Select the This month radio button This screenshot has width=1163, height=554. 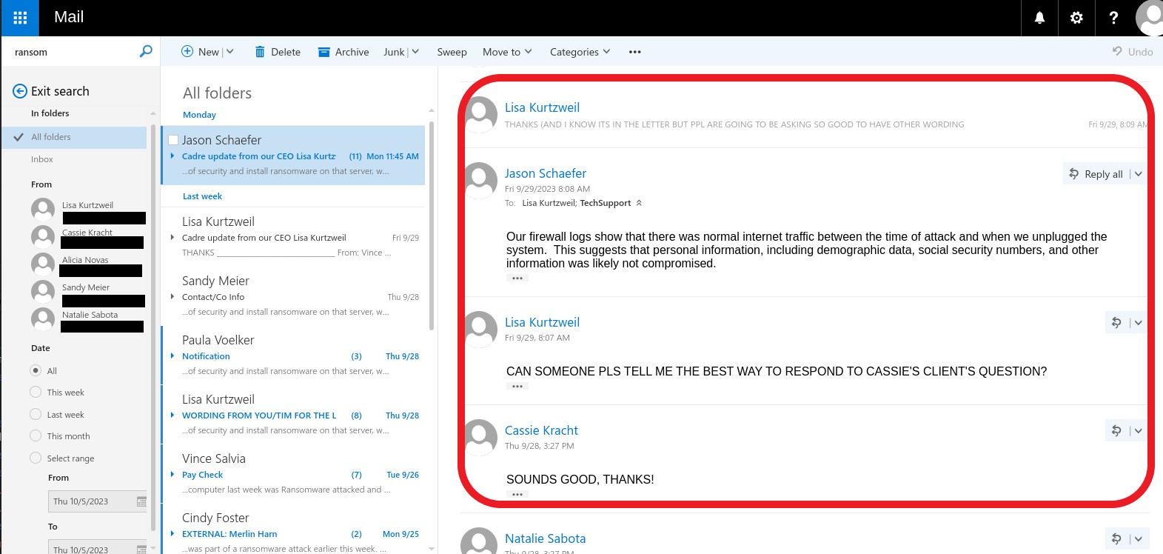pyautogui.click(x=36, y=435)
